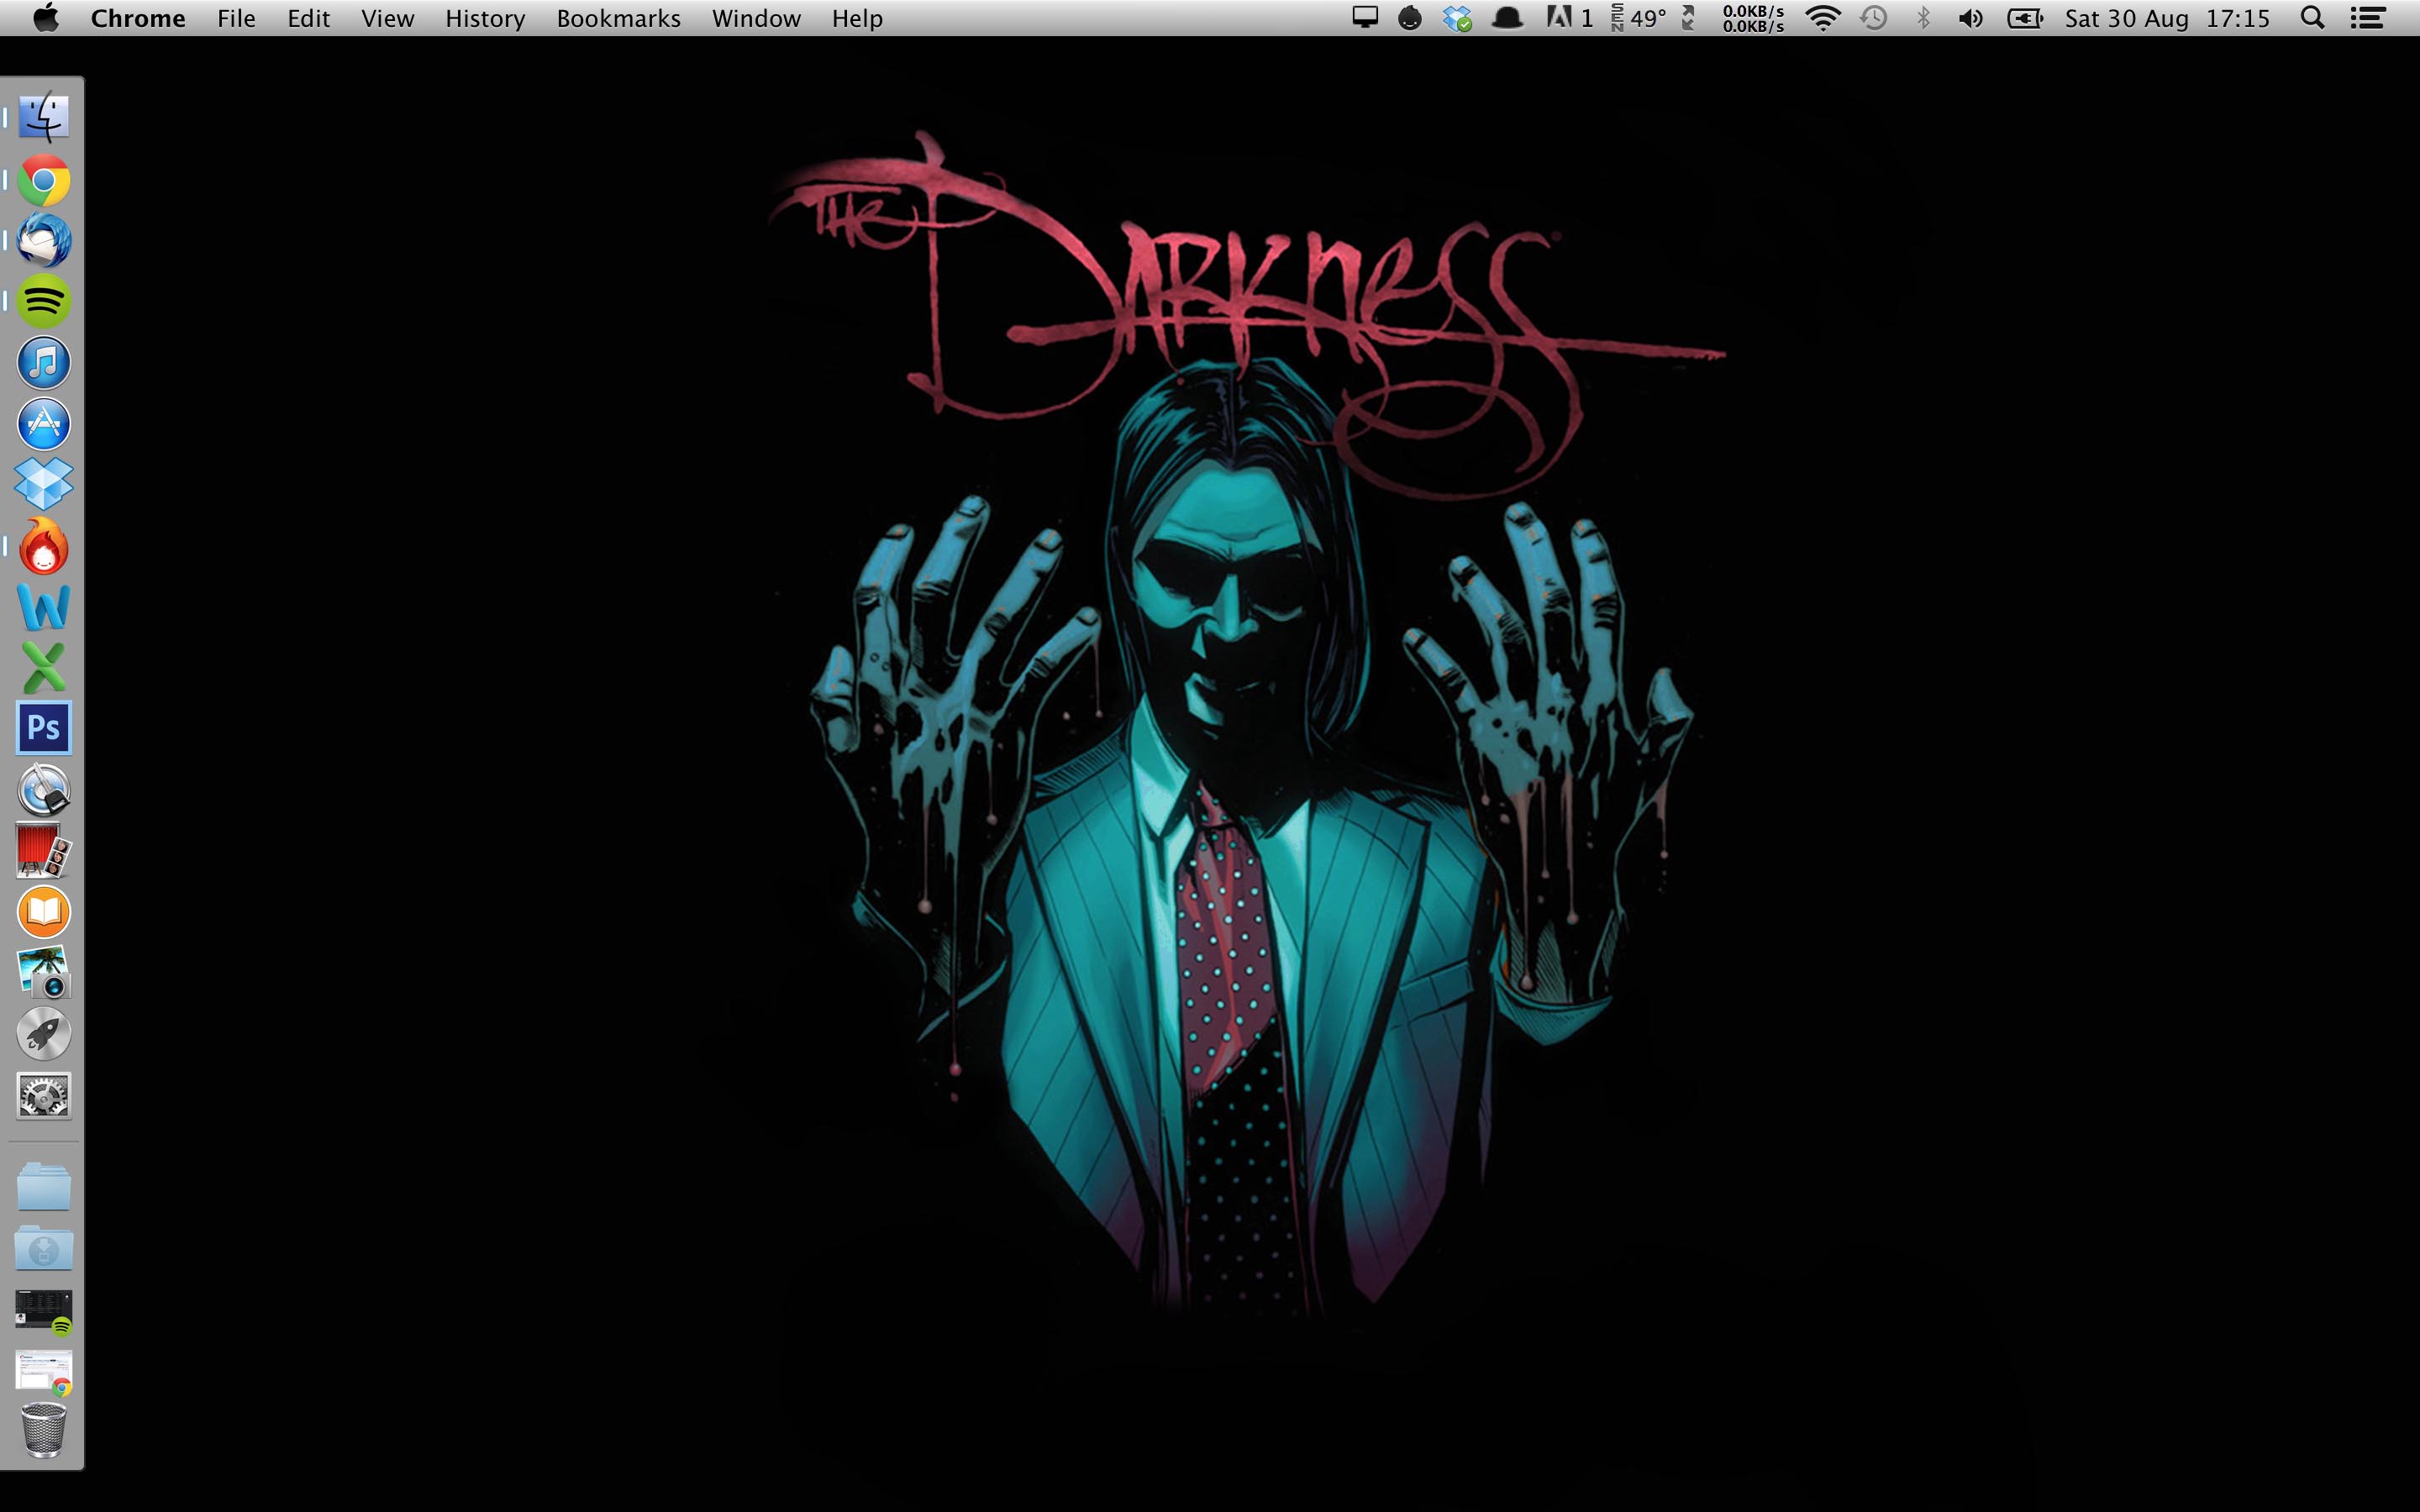Viewport: 2420px width, 1512px height.
Task: Open Finder from the dock
Action: pyautogui.click(x=44, y=118)
